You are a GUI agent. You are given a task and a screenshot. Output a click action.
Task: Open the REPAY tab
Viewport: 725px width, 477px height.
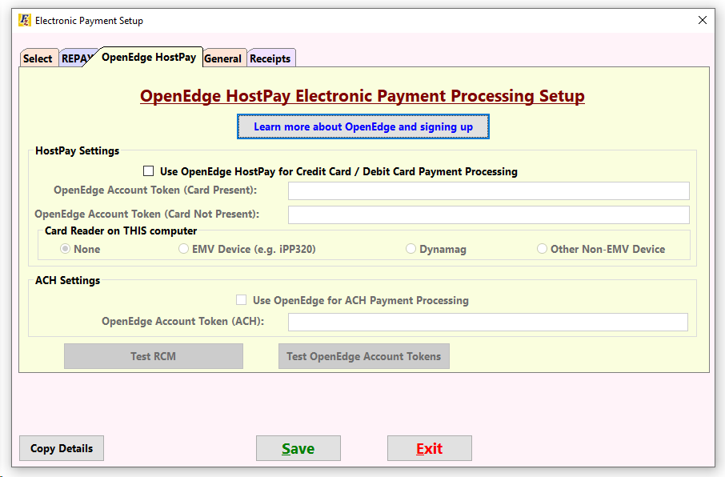(76, 58)
